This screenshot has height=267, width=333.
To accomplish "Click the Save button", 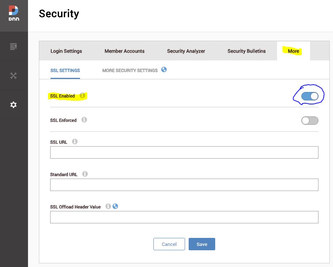I will [202, 244].
